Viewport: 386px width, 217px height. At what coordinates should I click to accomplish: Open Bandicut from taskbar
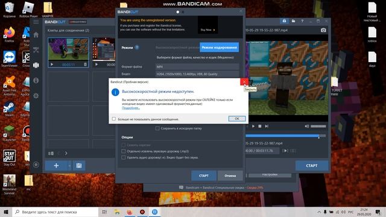click(x=154, y=212)
